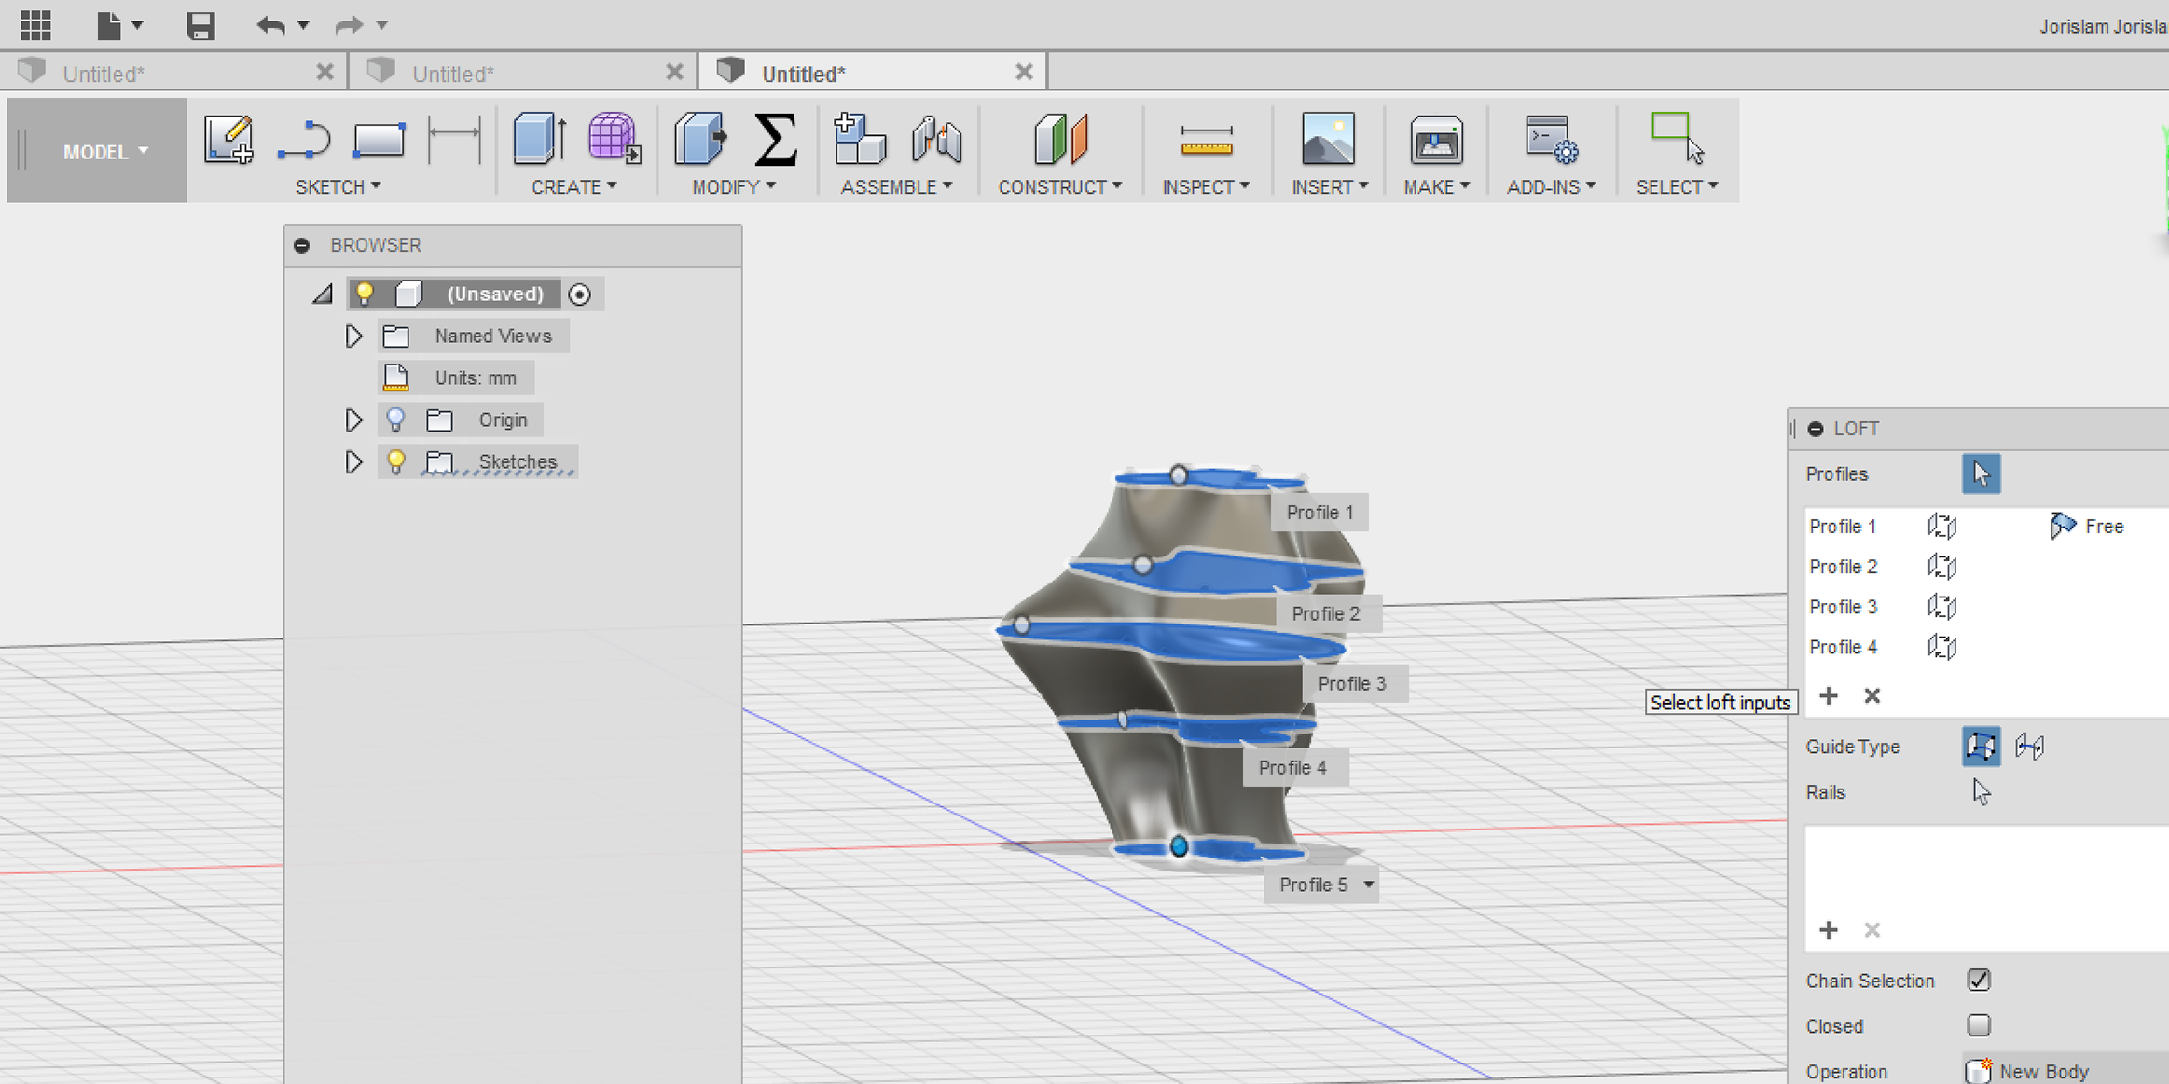Open the CONSTRUCT menu
The width and height of the screenshot is (2169, 1084).
pos(1059,187)
